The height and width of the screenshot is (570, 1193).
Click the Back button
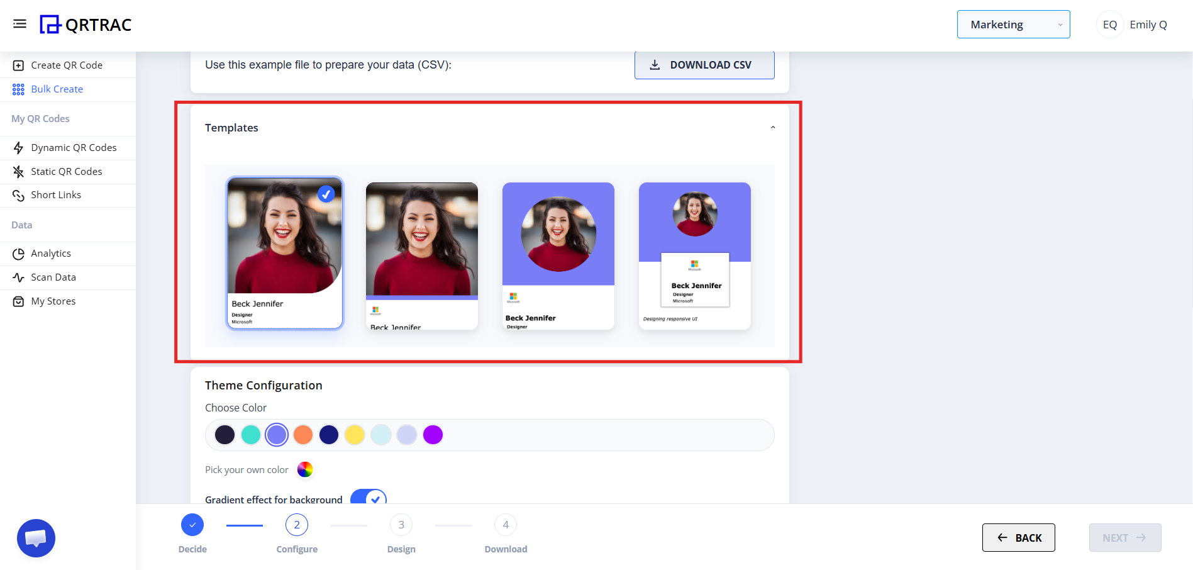pyautogui.click(x=1018, y=538)
